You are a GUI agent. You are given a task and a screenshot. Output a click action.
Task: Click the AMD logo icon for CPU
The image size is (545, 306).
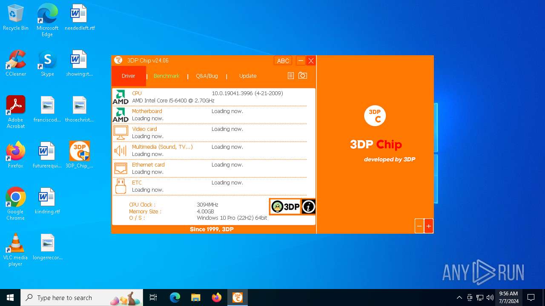tap(120, 97)
